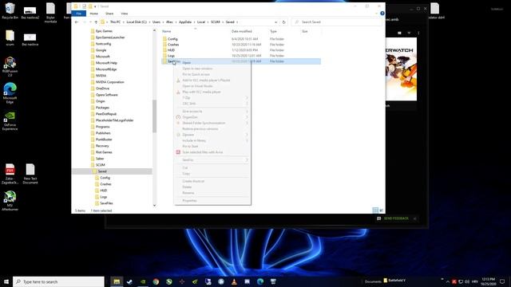Choose Rename in the context menu

coord(212,193)
